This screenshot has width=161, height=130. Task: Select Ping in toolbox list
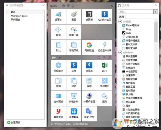tap(127, 29)
